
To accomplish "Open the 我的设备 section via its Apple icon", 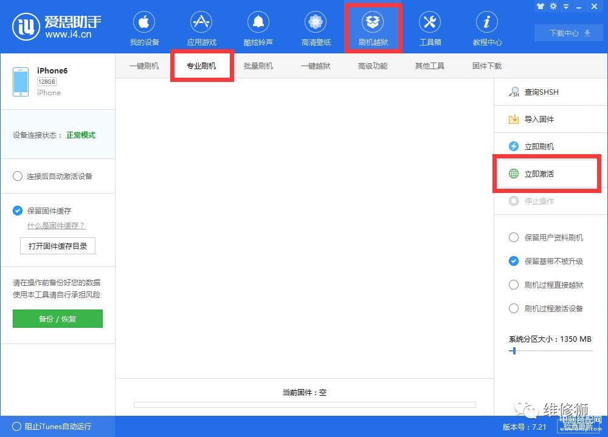I will 144,22.
